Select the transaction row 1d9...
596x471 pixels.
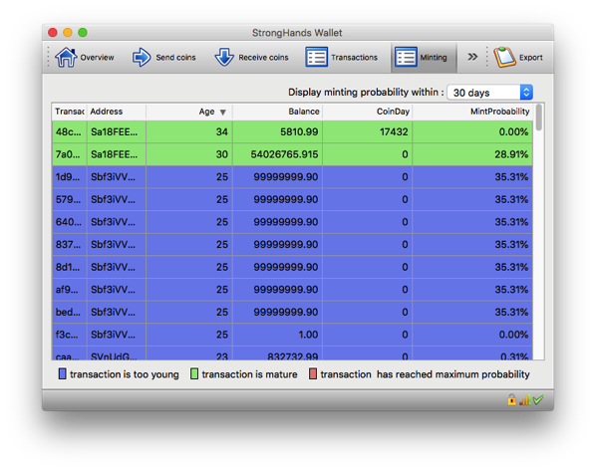click(x=292, y=176)
